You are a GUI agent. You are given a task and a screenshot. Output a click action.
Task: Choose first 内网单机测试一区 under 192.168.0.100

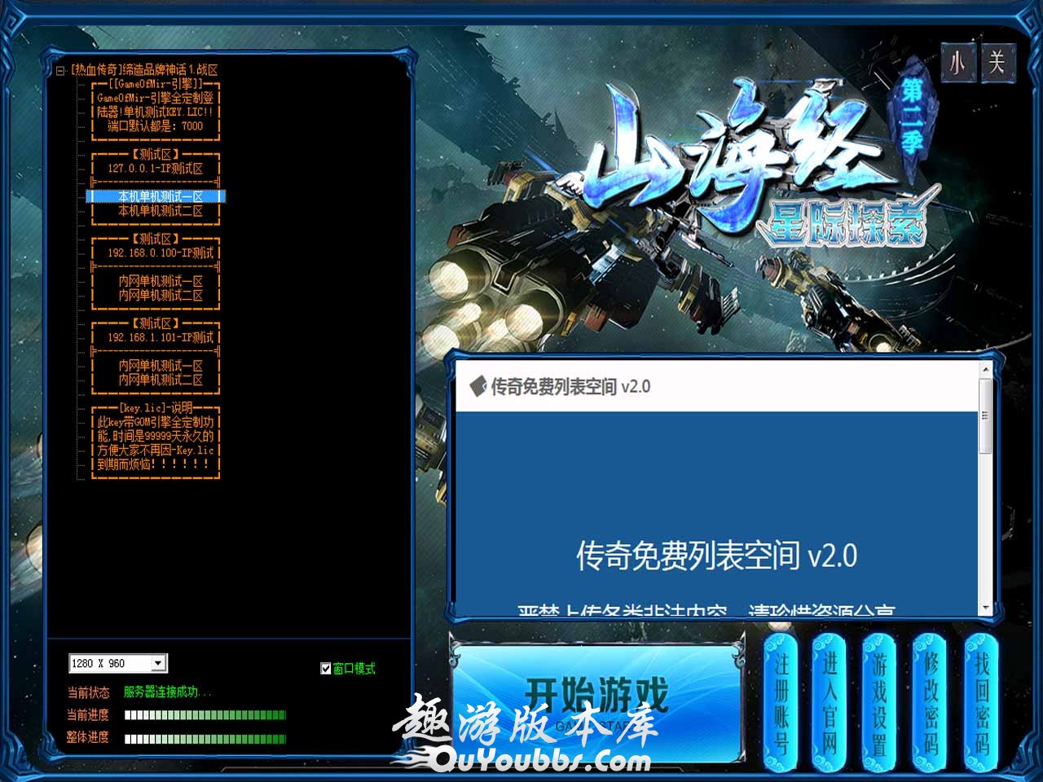(x=160, y=281)
